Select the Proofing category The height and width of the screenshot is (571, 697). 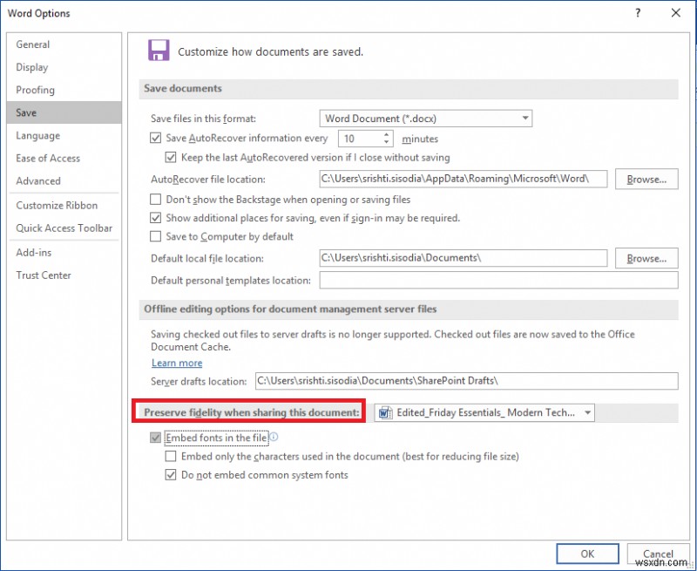35,90
